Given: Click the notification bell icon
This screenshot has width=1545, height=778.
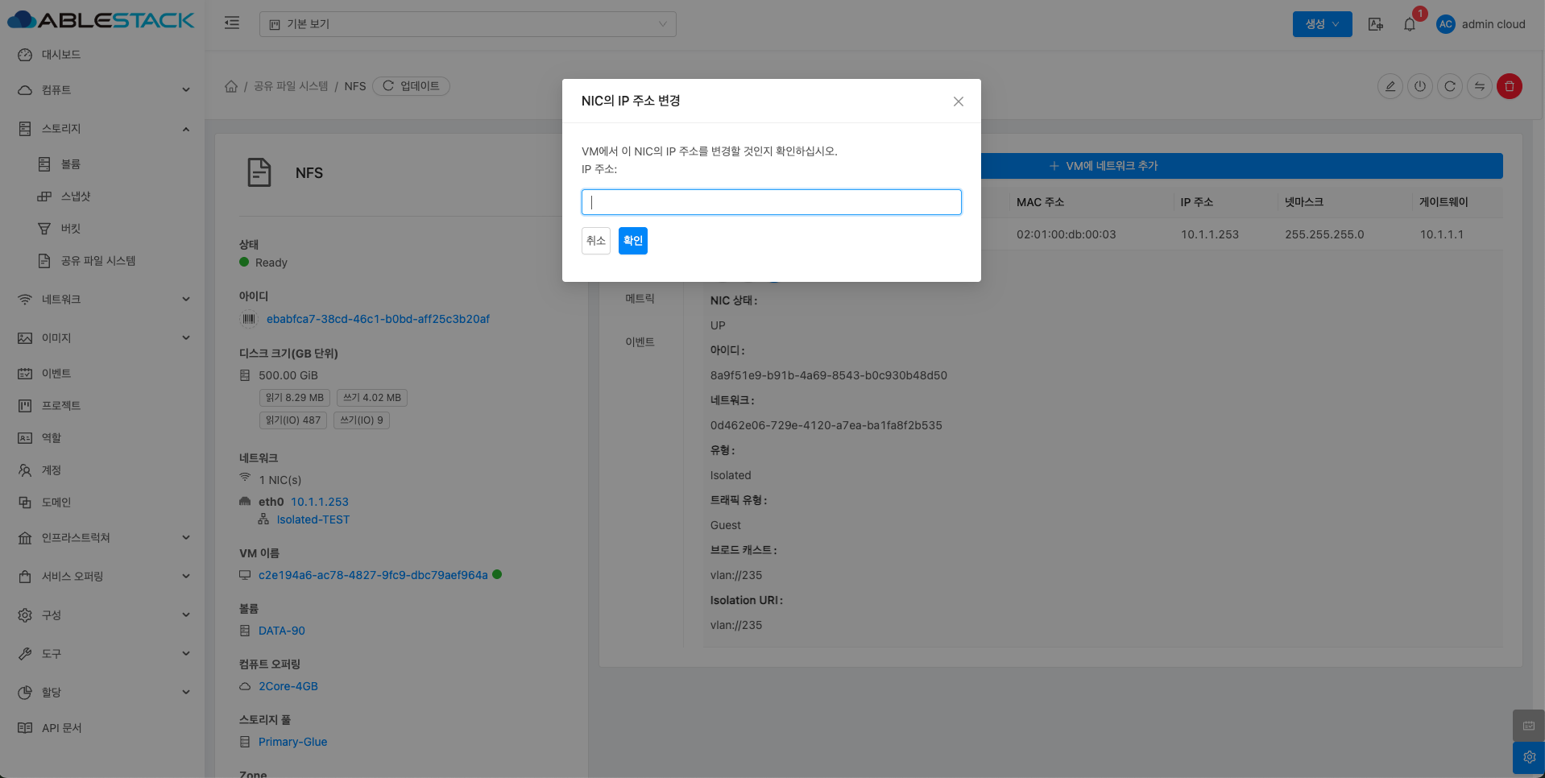Looking at the screenshot, I should pyautogui.click(x=1410, y=24).
